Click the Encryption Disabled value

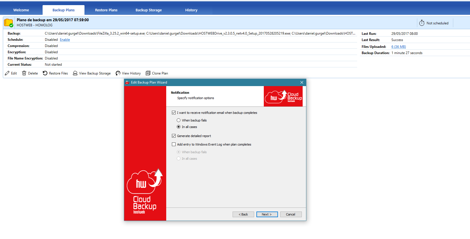pyautogui.click(x=51, y=52)
